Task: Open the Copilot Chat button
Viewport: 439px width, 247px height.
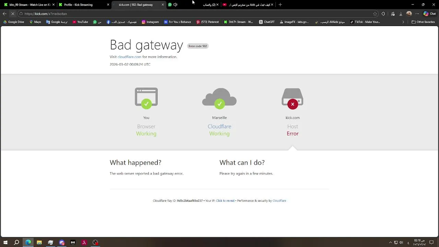Action: pyautogui.click(x=429, y=14)
